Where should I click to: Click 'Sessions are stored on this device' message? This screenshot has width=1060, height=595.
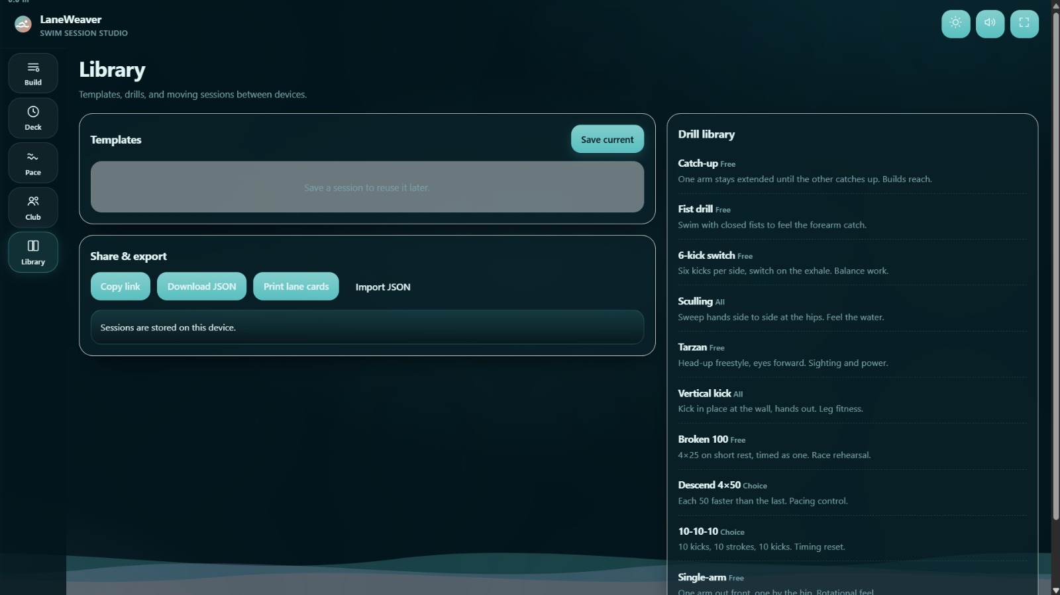click(367, 327)
